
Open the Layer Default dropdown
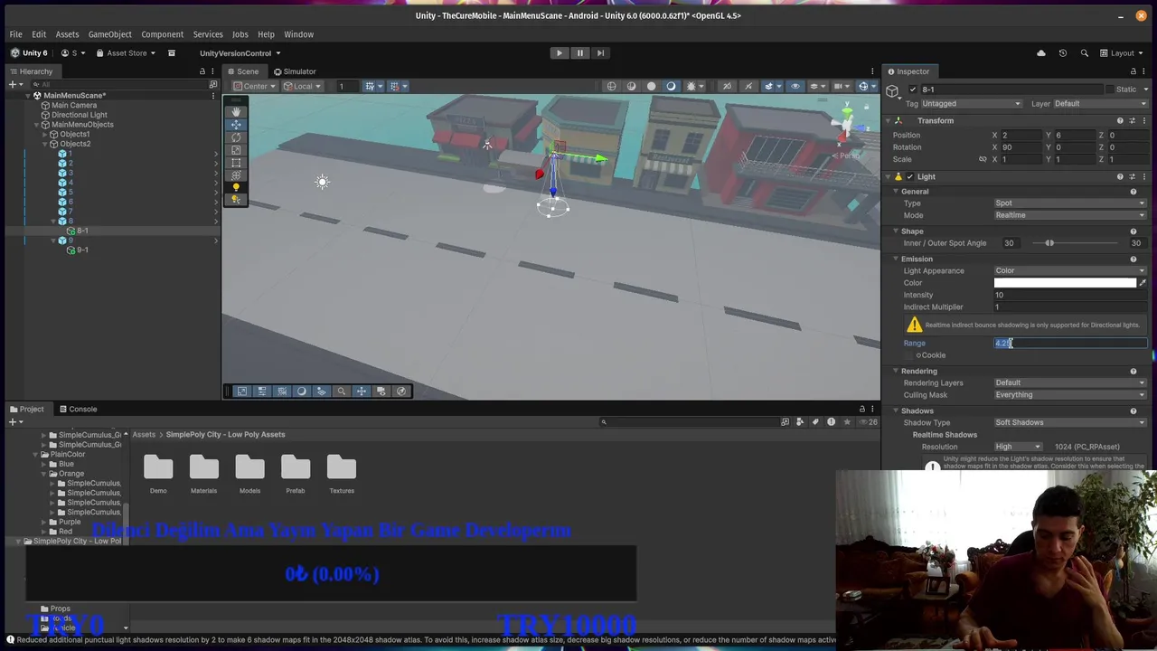pyautogui.click(x=1100, y=103)
